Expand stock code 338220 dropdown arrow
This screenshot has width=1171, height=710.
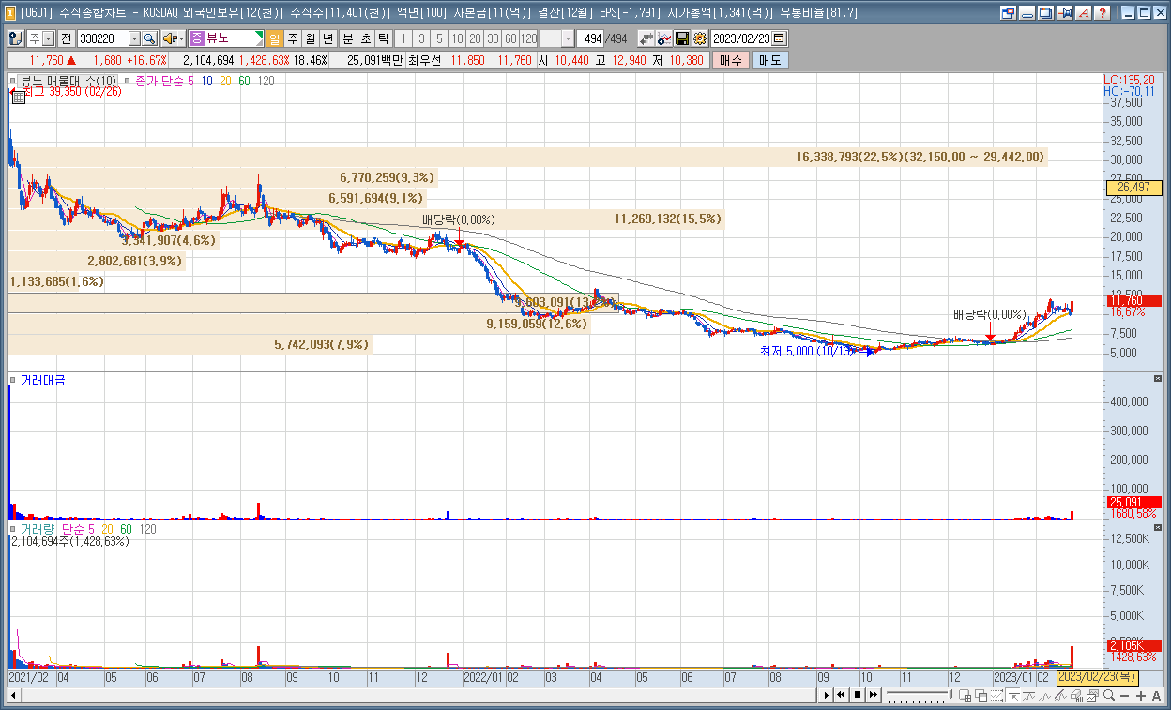(x=135, y=38)
